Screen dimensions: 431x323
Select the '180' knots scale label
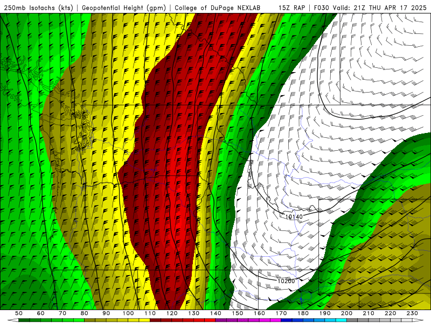click(x=303, y=313)
